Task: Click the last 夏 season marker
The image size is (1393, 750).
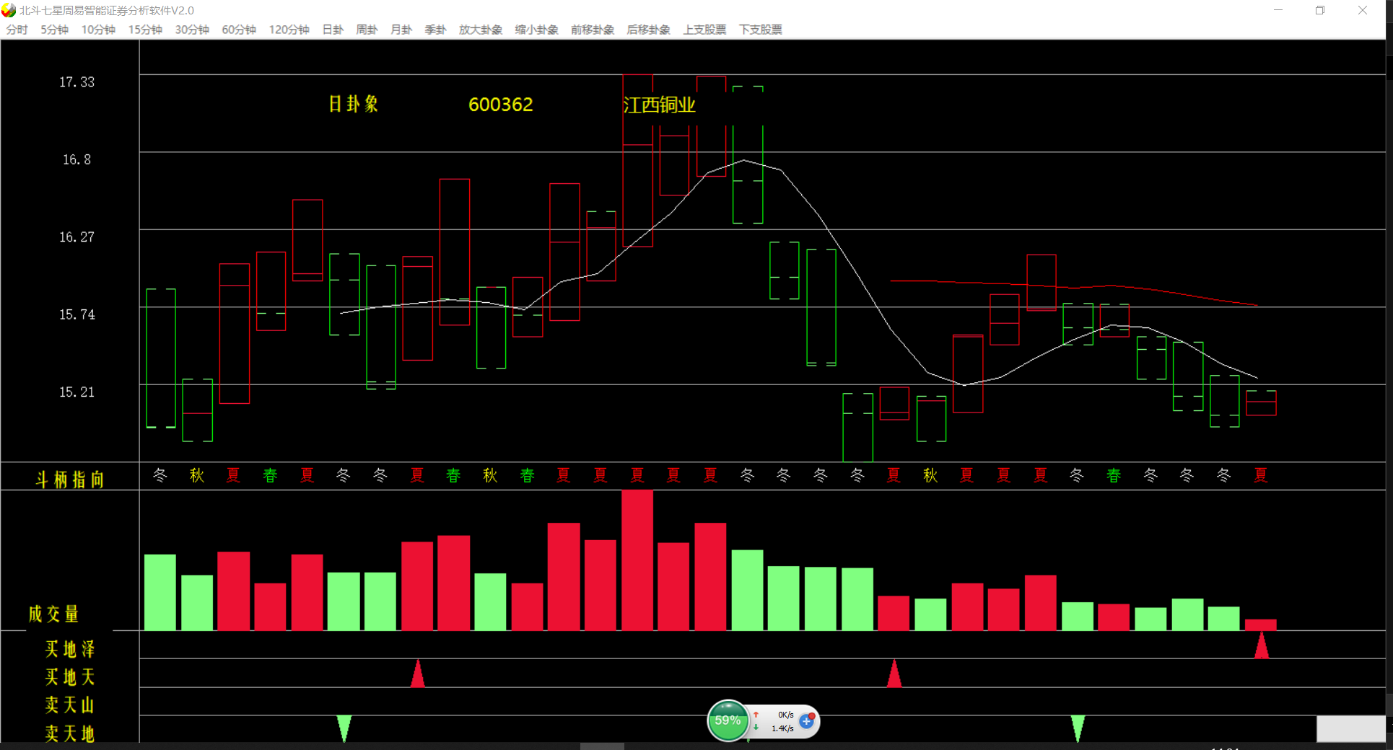Action: [x=1261, y=475]
